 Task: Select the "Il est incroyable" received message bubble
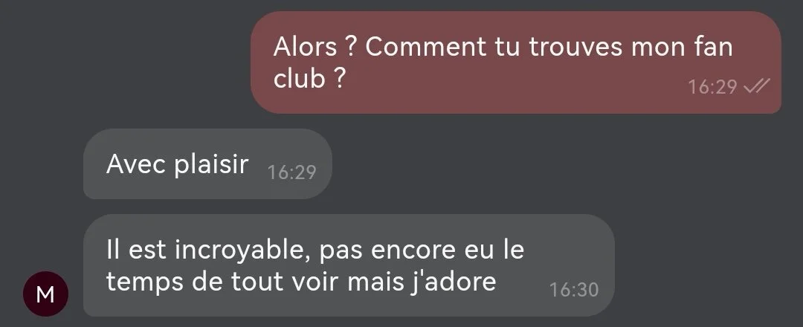tap(348, 265)
